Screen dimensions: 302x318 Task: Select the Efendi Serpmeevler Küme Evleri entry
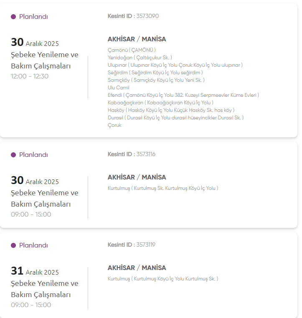(x=183, y=95)
